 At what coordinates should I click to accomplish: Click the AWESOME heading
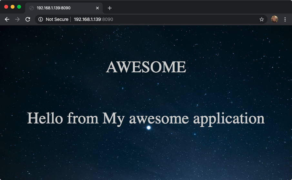pyautogui.click(x=146, y=67)
